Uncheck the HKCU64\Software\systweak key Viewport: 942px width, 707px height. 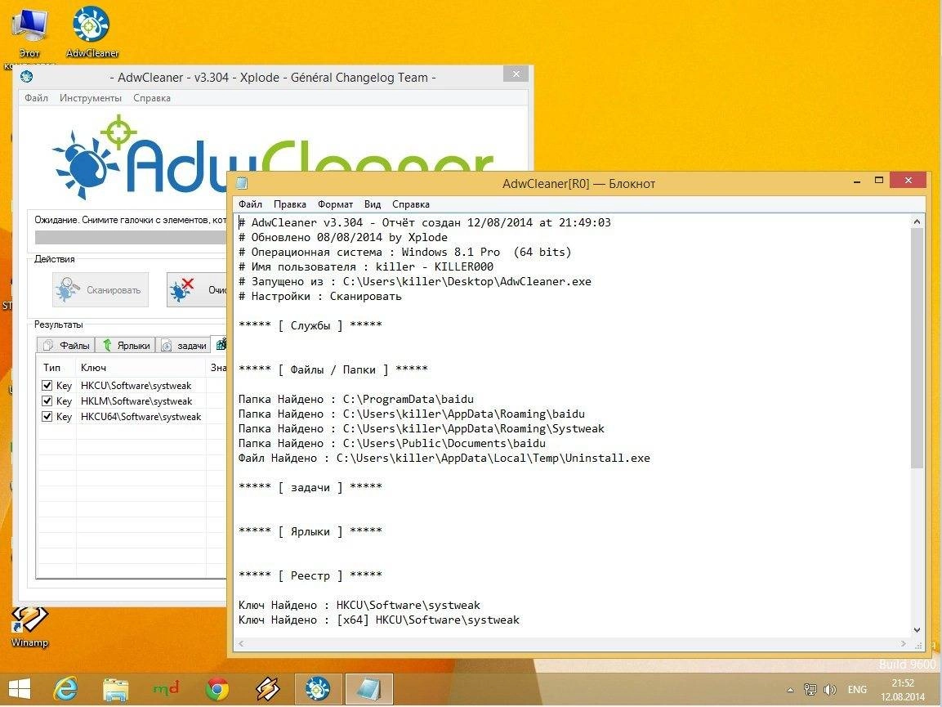pyautogui.click(x=47, y=417)
